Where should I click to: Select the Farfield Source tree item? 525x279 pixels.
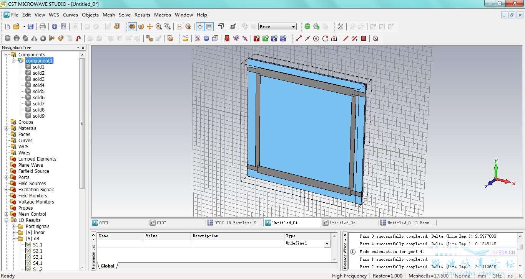click(34, 171)
